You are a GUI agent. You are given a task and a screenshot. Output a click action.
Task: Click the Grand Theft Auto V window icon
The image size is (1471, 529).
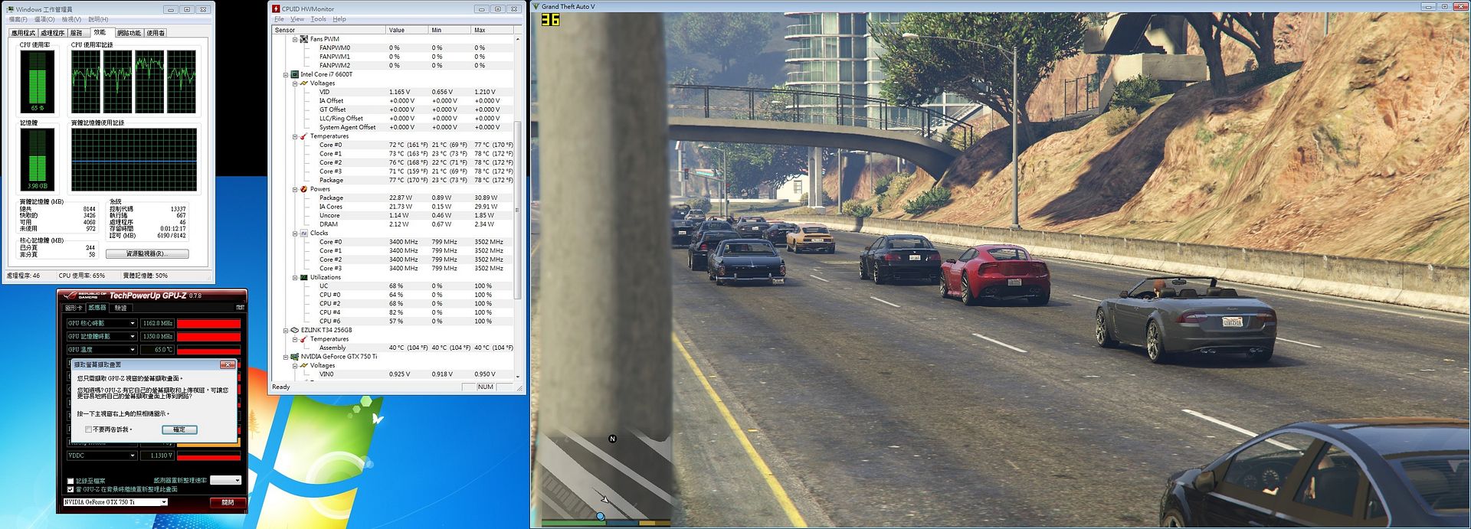536,6
